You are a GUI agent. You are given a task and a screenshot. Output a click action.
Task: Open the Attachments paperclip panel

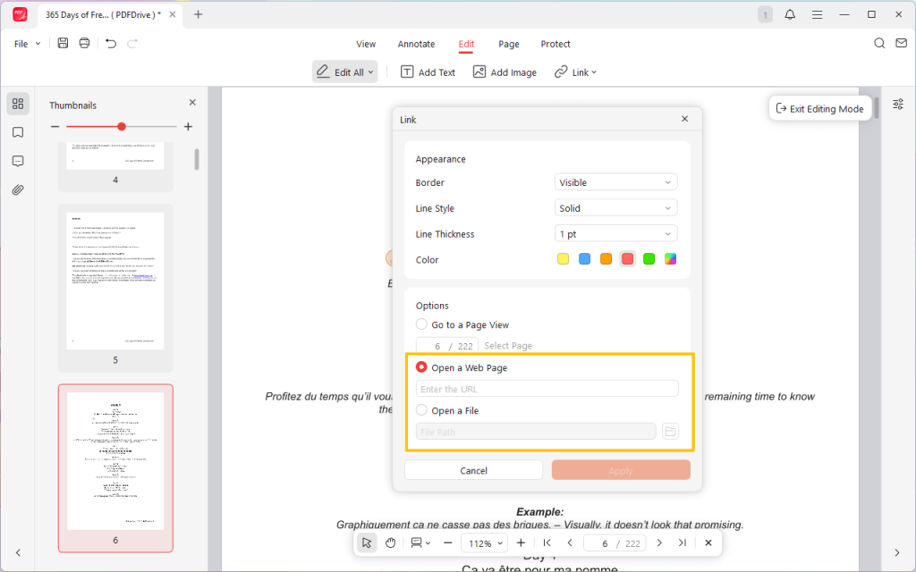(18, 189)
